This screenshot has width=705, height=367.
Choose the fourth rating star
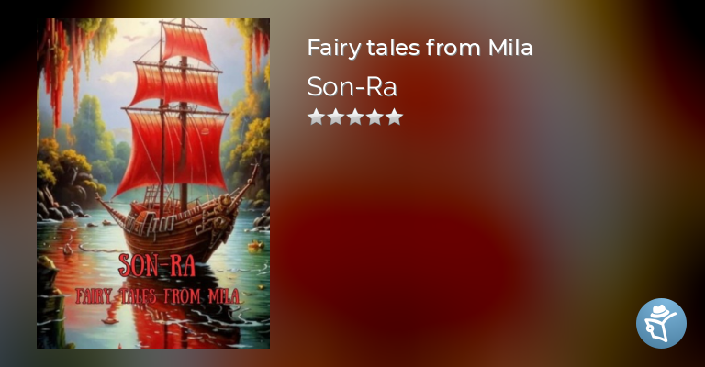[375, 117]
